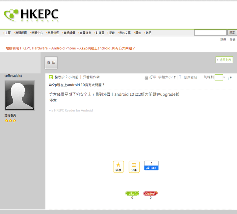Click the 發帖 new post button
Viewport: 237px width, 214px height.
pyautogui.click(x=51, y=63)
